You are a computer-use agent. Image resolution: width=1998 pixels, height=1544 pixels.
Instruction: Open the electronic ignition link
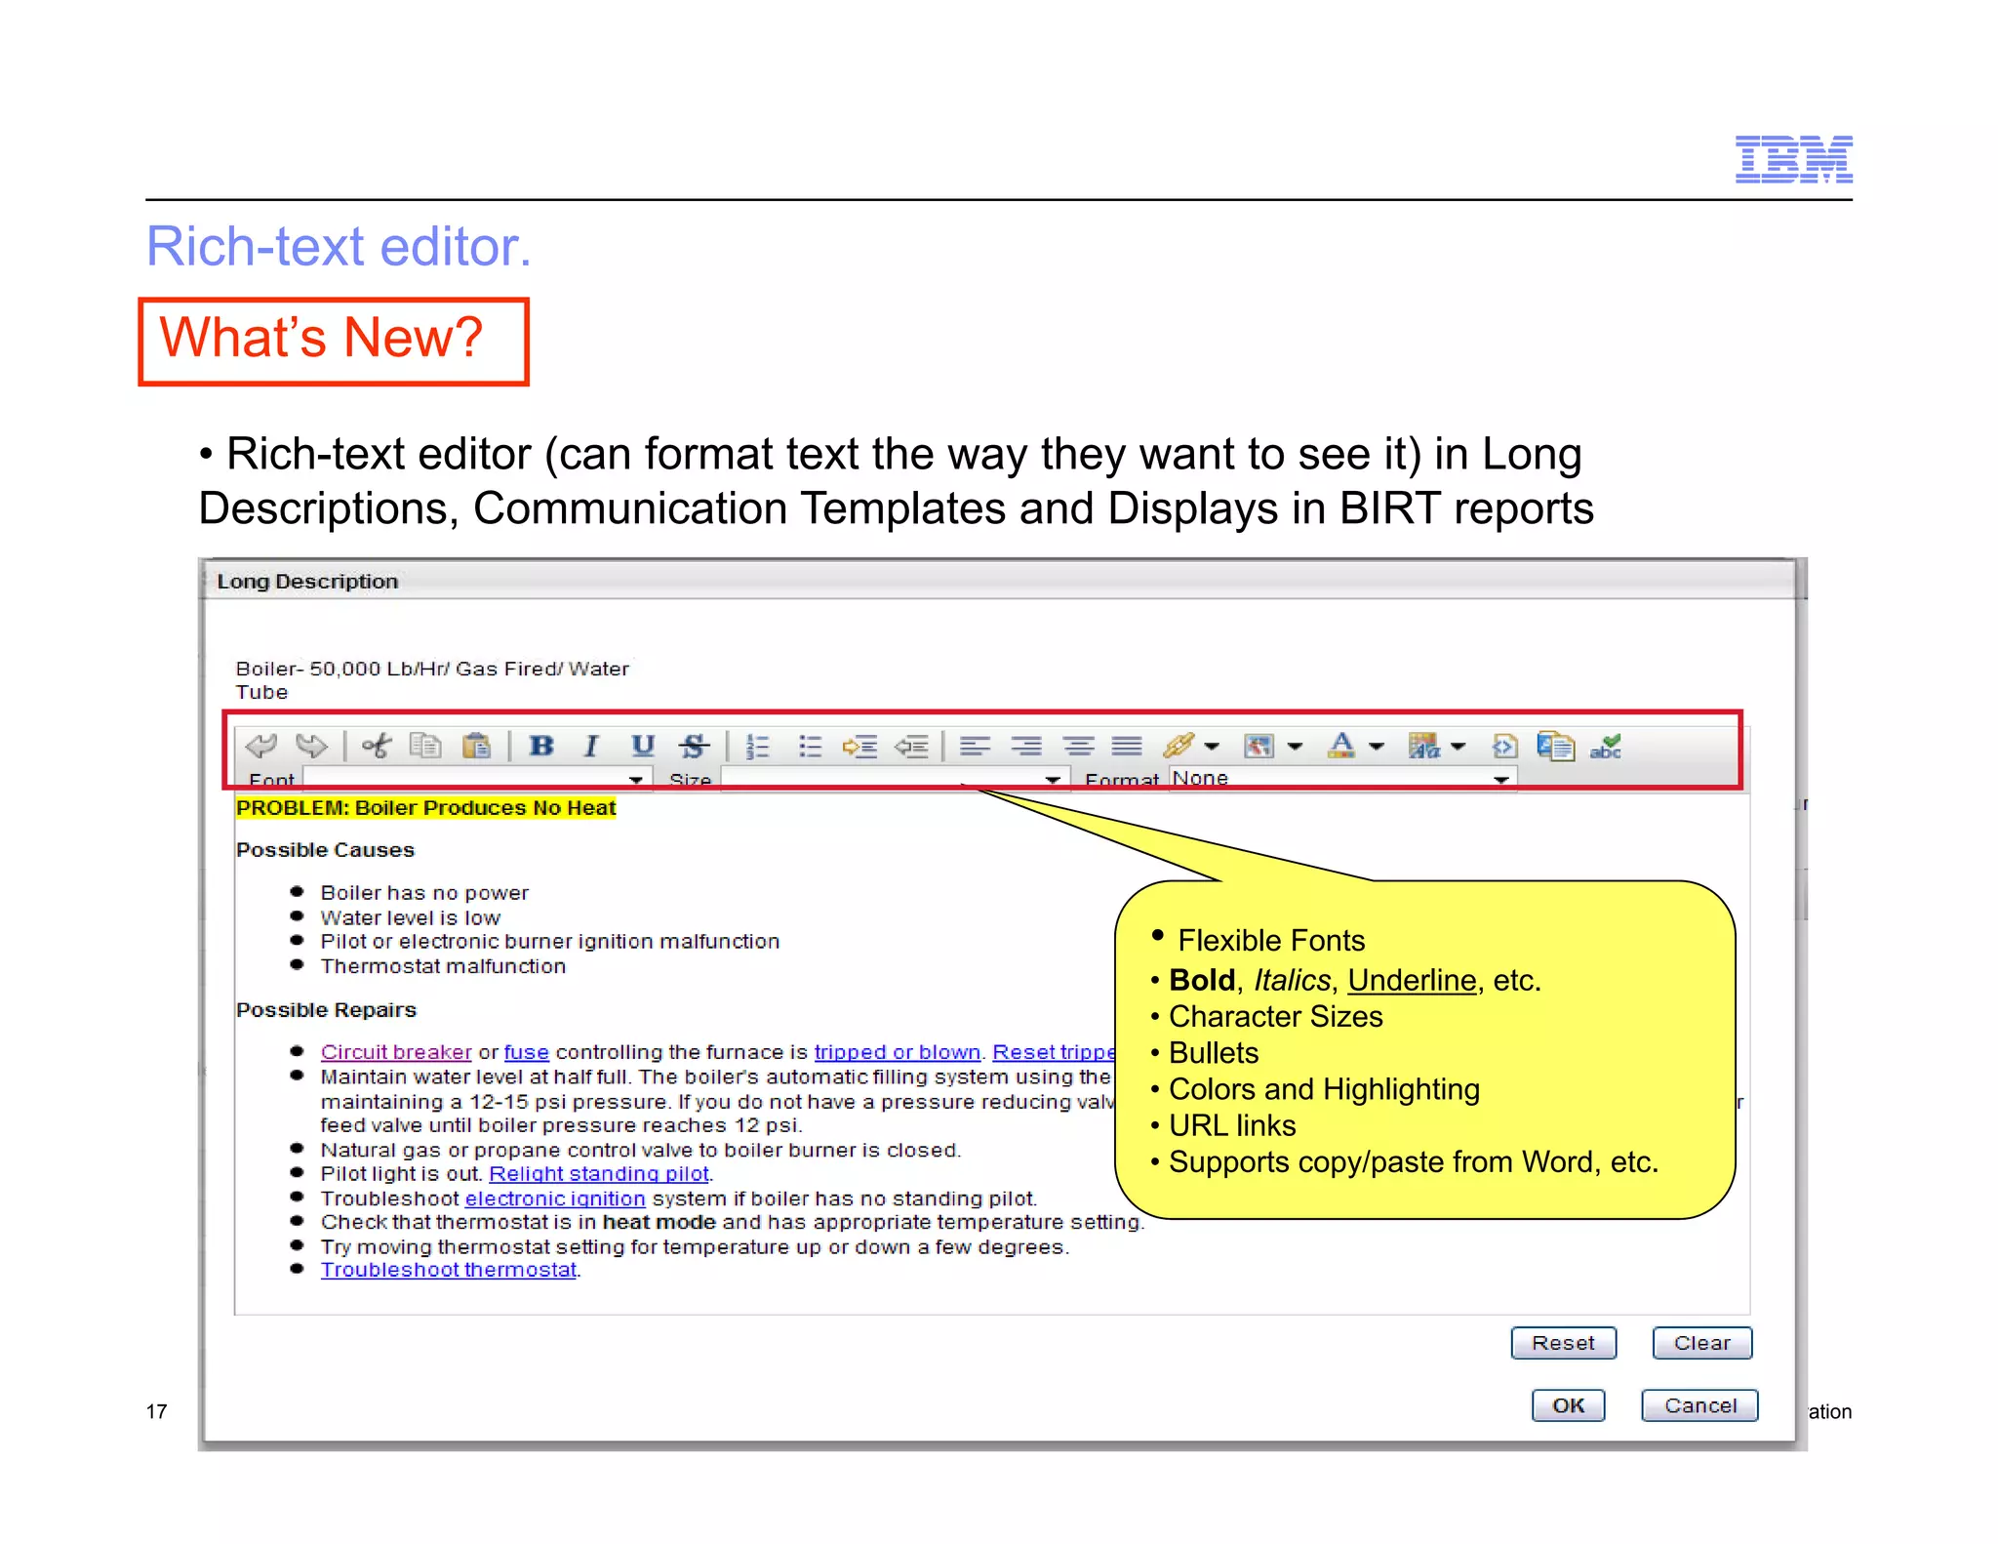[x=555, y=1198]
